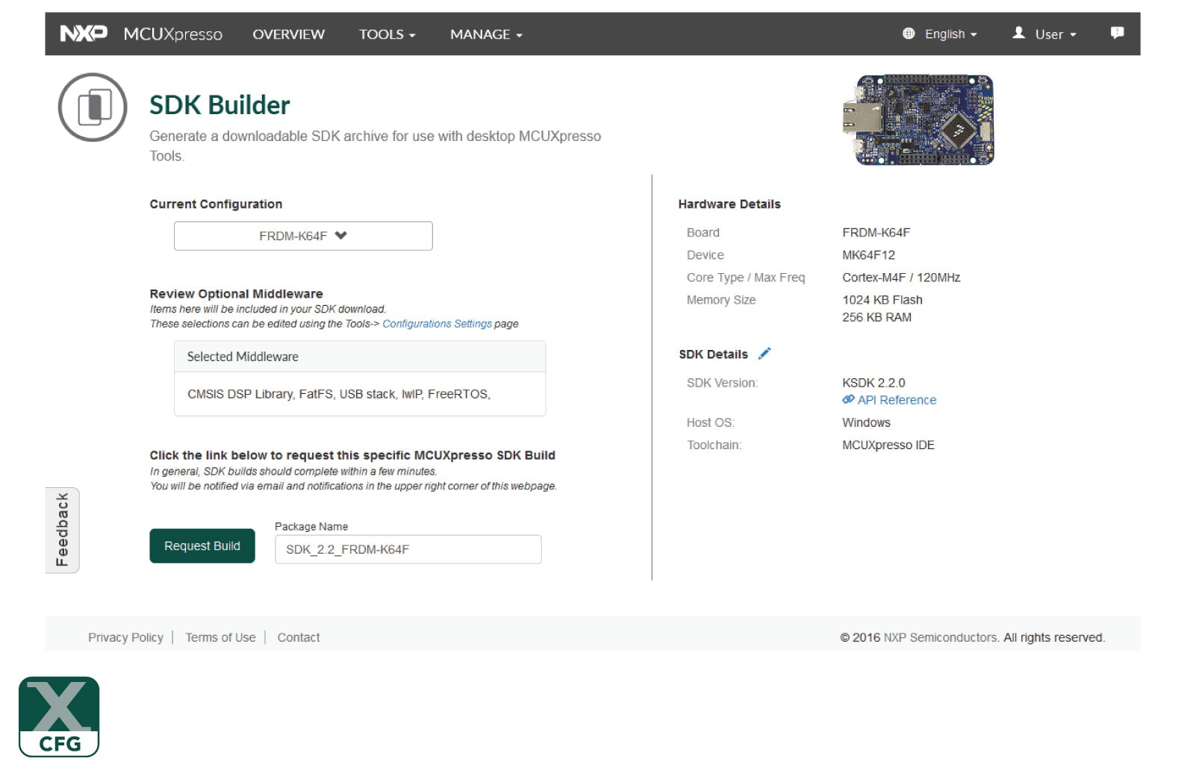Image resolution: width=1184 pixels, height=776 pixels.
Task: Open the Feedback side tab
Action: 62,530
